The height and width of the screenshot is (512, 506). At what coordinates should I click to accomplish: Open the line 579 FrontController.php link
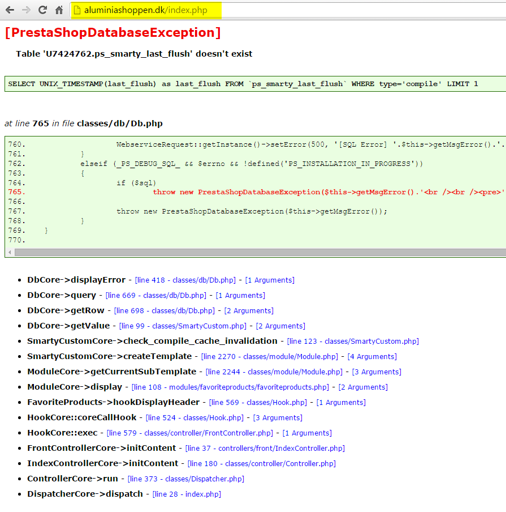coord(190,433)
